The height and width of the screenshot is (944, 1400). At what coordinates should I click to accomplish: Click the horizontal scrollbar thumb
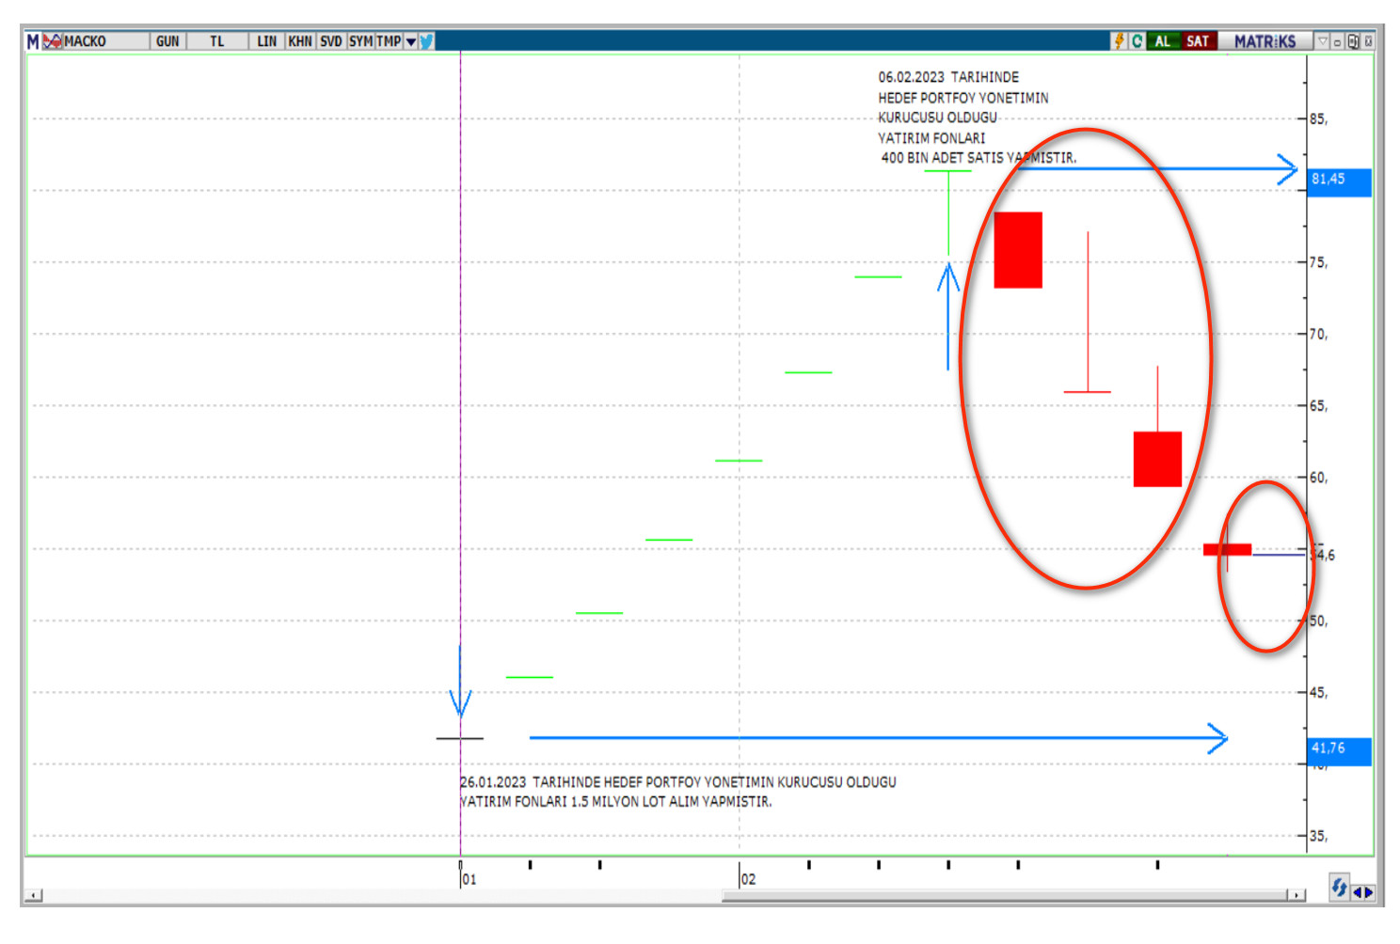pos(1005,895)
